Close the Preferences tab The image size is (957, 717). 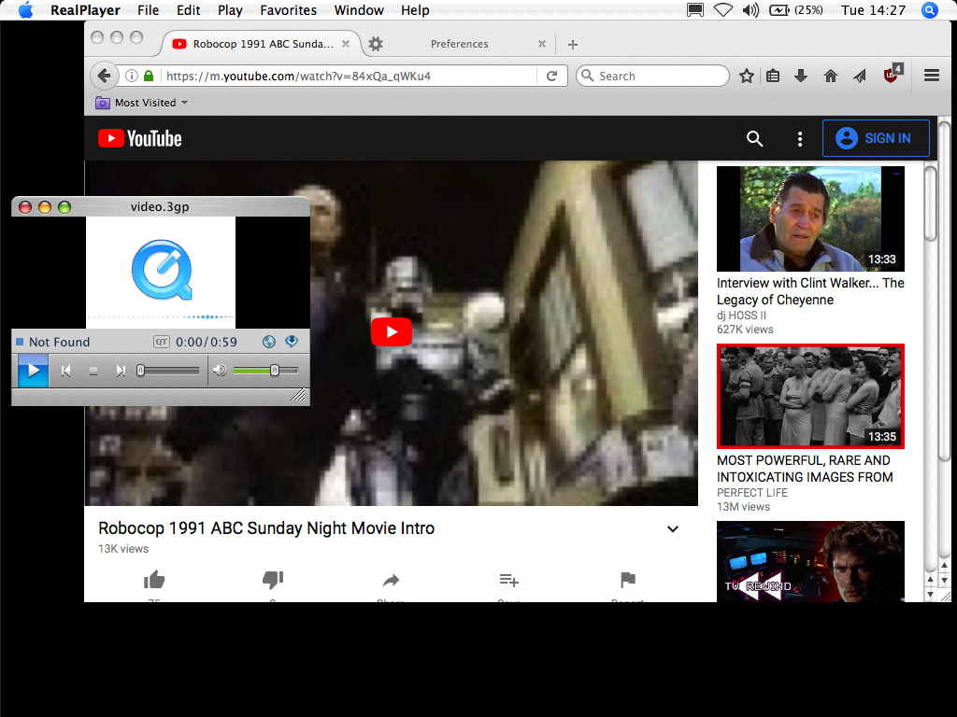(541, 44)
